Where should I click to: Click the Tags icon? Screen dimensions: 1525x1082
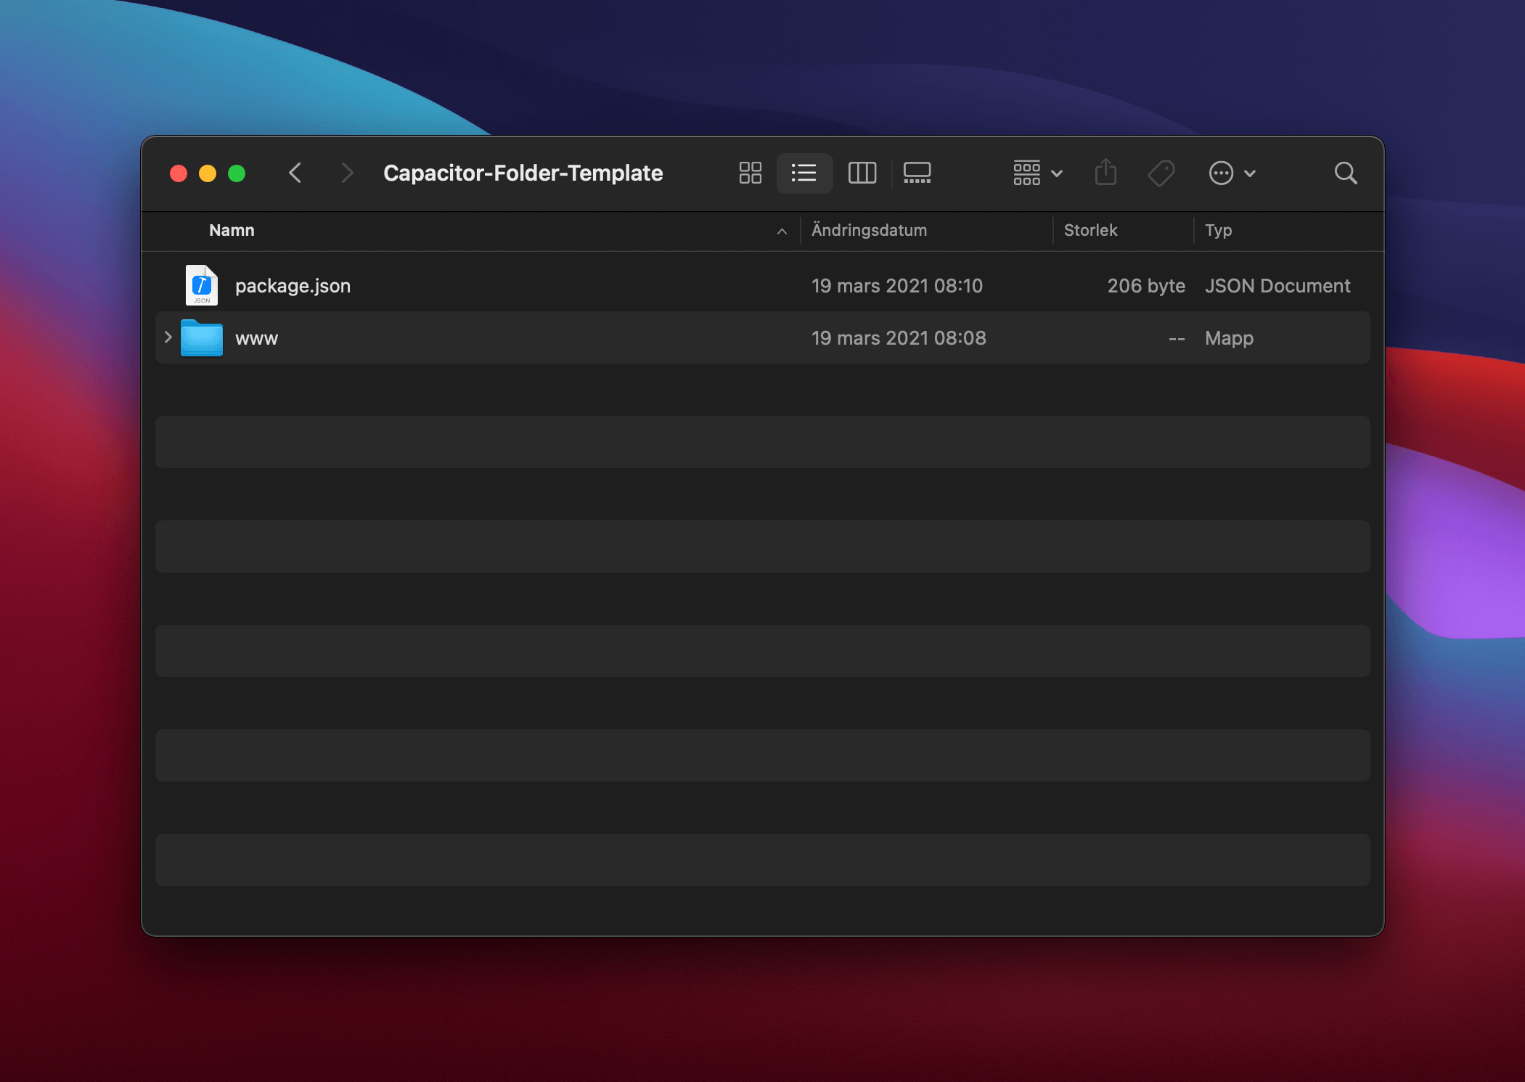[1161, 173]
